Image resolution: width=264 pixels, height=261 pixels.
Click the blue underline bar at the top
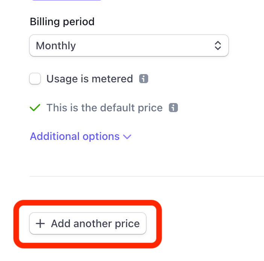tap(67, 0)
